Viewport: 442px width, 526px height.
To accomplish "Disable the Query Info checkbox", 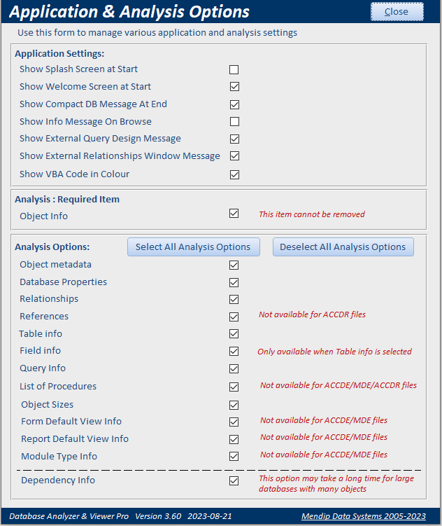I will [234, 368].
